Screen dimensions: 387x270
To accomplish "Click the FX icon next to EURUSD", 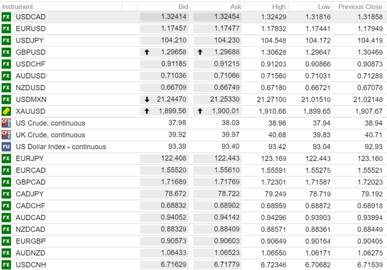I will coord(6,28).
